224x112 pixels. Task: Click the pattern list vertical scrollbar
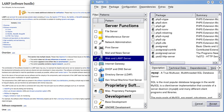click(x=145, y=70)
